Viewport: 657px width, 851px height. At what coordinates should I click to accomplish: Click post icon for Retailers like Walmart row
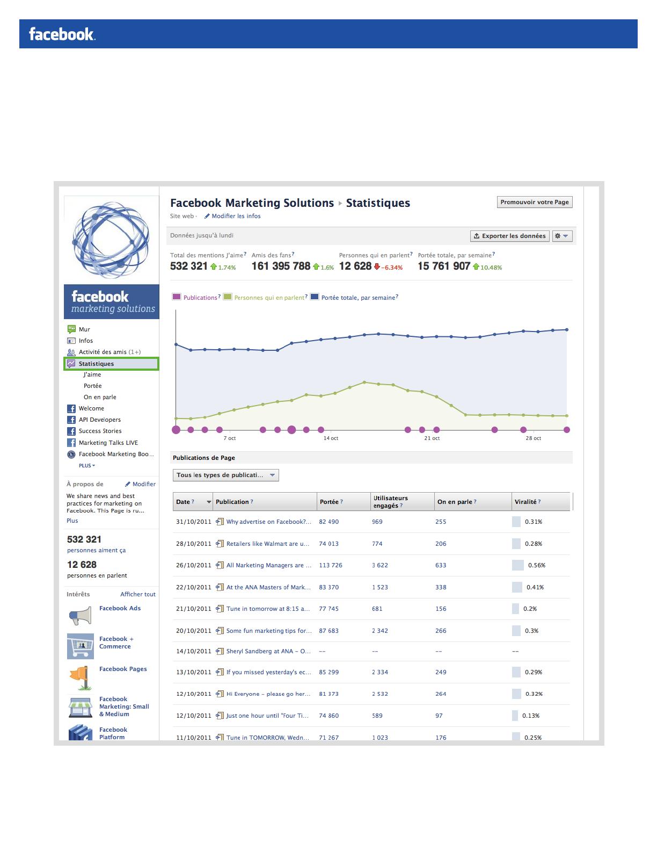220,544
